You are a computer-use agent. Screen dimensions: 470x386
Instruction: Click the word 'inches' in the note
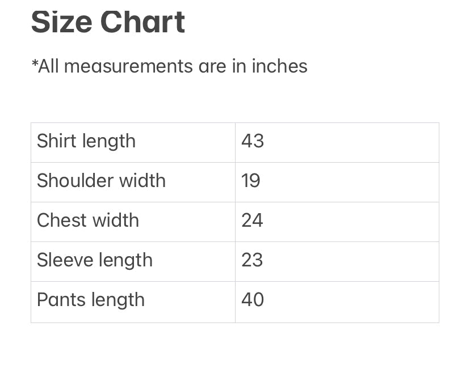[279, 66]
